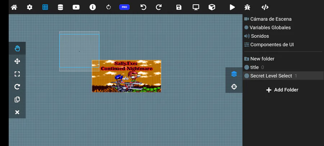Show the info icon
Screen dimensions: 324x146
coord(93,7)
